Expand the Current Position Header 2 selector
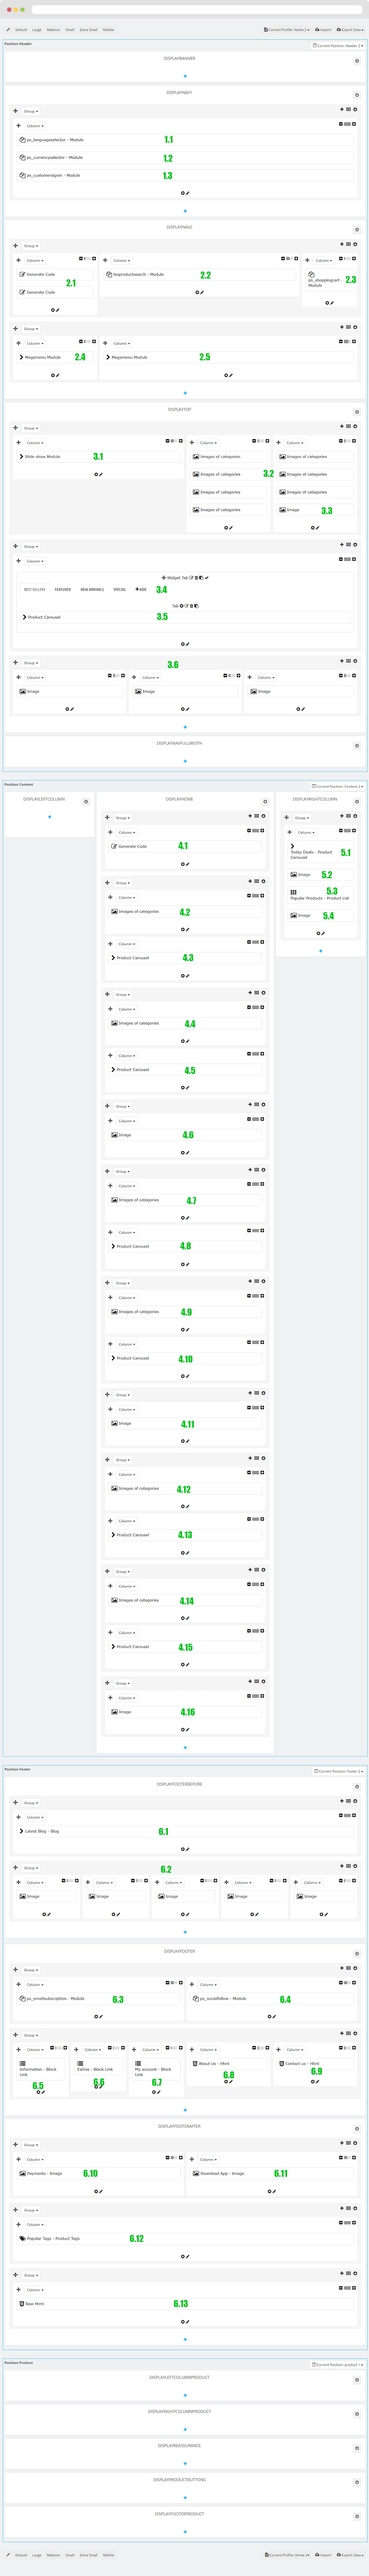This screenshot has height=2576, width=369. pyautogui.click(x=338, y=46)
